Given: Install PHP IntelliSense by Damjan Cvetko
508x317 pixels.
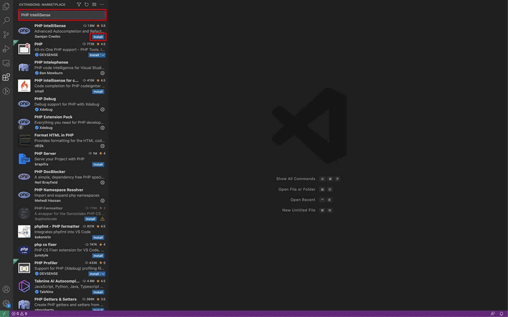Looking at the screenshot, I should coord(98,37).
